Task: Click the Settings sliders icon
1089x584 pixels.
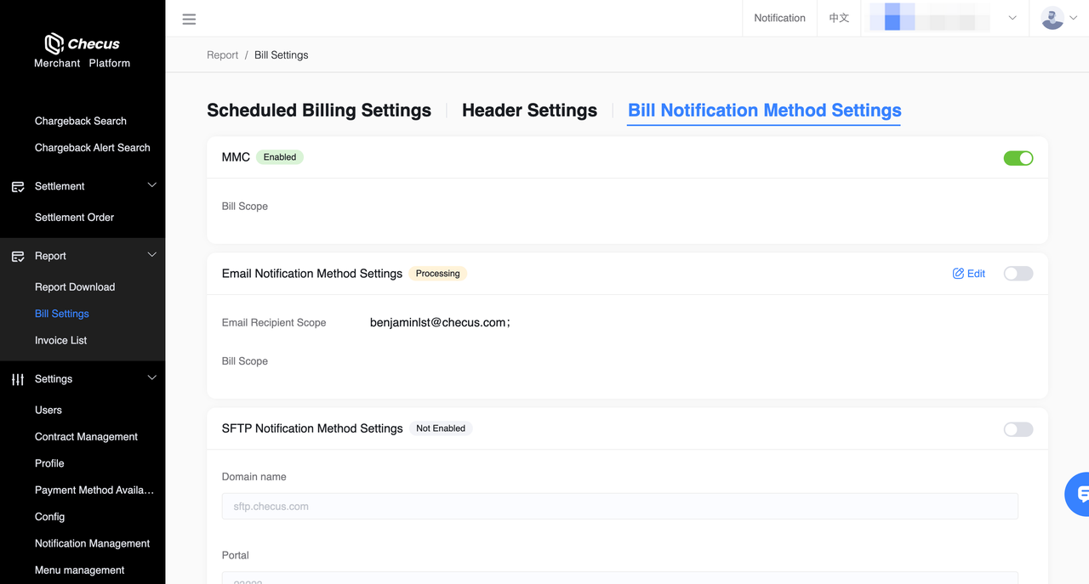Action: [18, 379]
